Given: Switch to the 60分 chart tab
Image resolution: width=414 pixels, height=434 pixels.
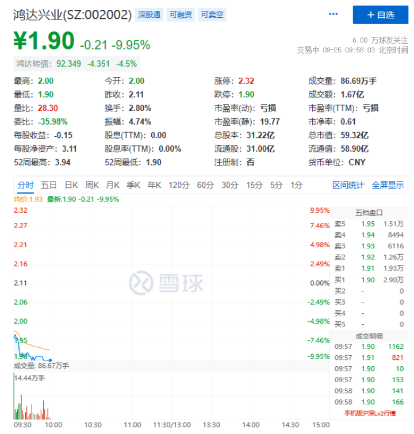Looking at the screenshot, I should (x=205, y=185).
